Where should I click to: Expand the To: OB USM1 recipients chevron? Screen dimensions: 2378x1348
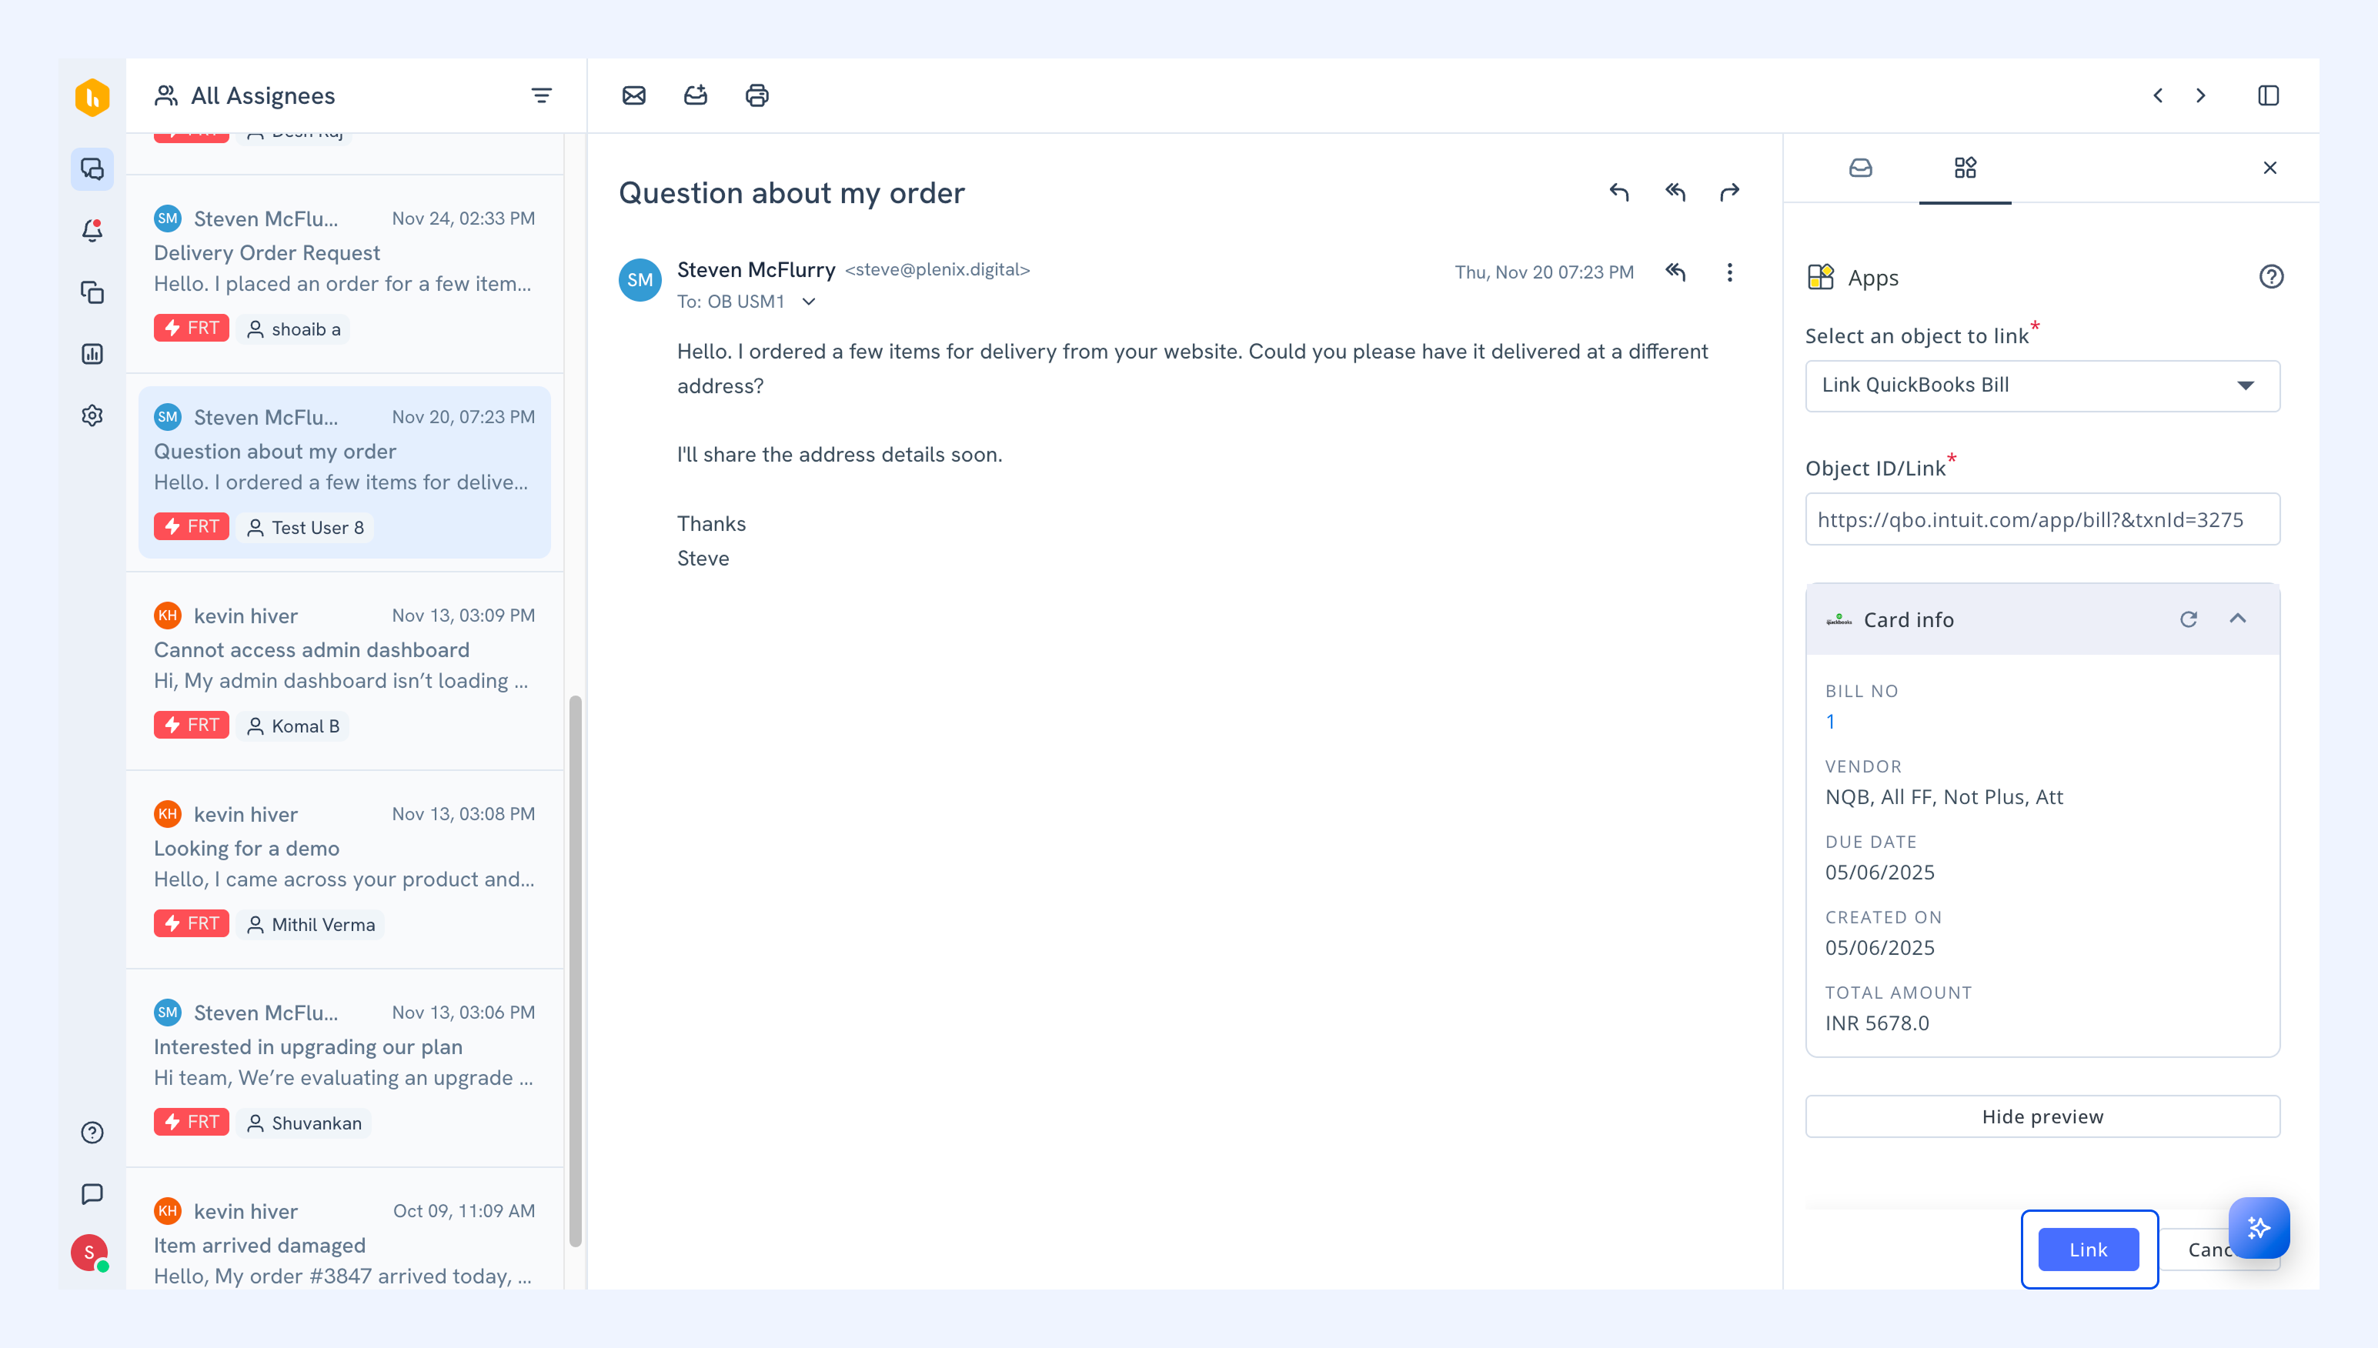[808, 302]
